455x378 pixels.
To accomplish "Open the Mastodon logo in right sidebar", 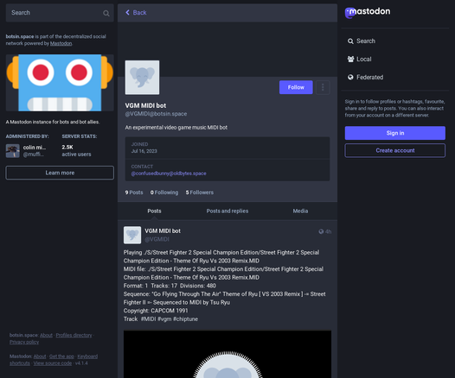I will 368,12.
